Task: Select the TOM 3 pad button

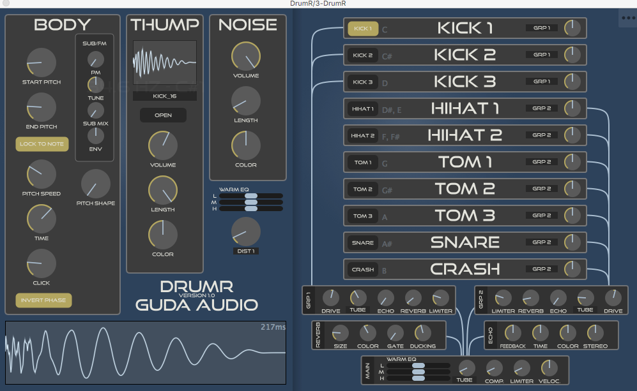Action: tap(363, 216)
